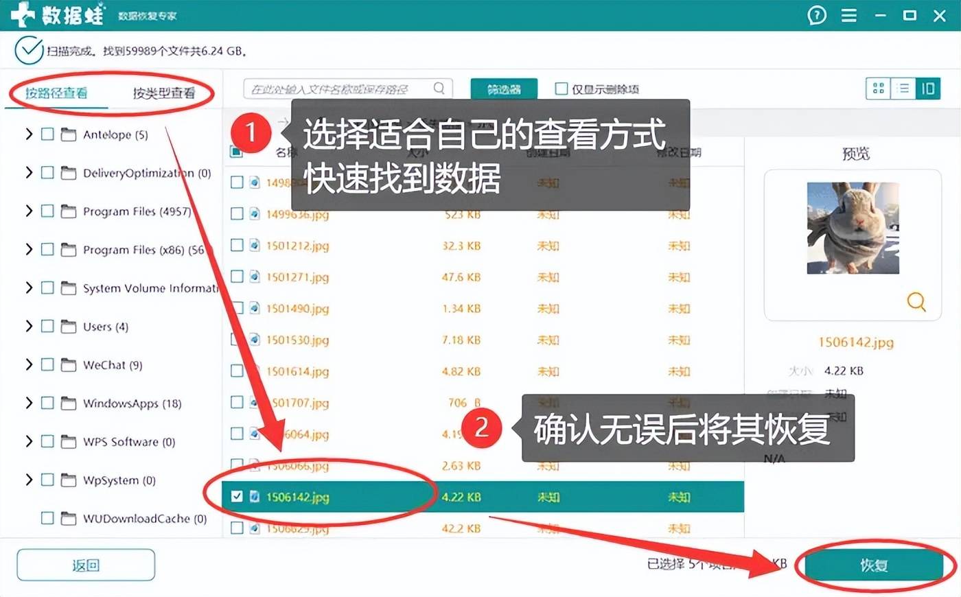961x597 pixels.
Task: Tick the Users folder checkbox
Action: point(47,327)
